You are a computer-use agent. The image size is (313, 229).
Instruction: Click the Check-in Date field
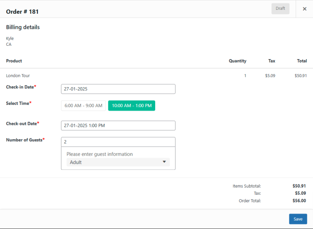pyautogui.click(x=118, y=89)
